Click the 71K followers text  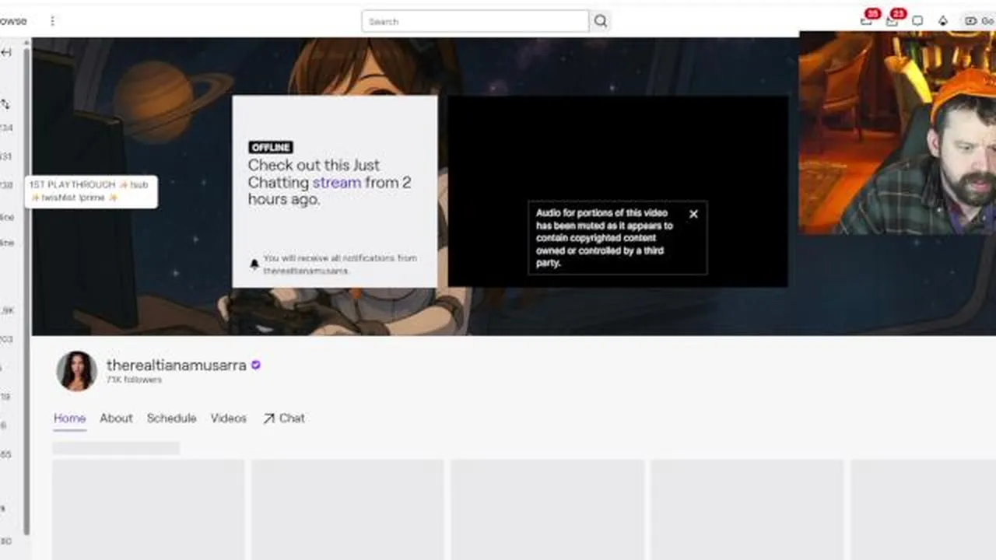point(134,380)
